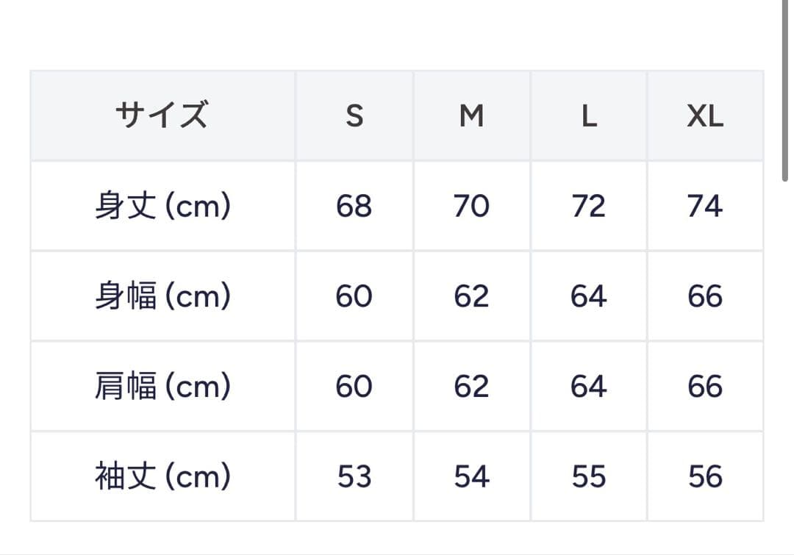This screenshot has width=794, height=555.
Task: Click the 袖丈 value 56 for size XL
Action: coord(705,477)
